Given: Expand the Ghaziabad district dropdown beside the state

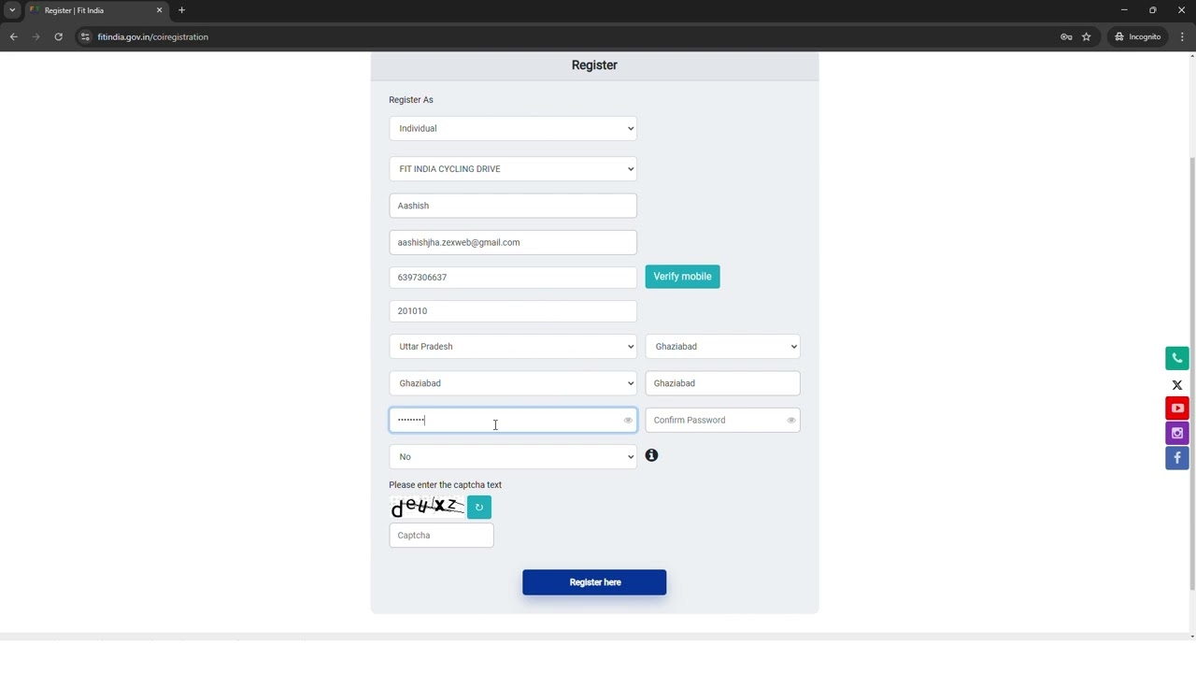Looking at the screenshot, I should click(722, 347).
